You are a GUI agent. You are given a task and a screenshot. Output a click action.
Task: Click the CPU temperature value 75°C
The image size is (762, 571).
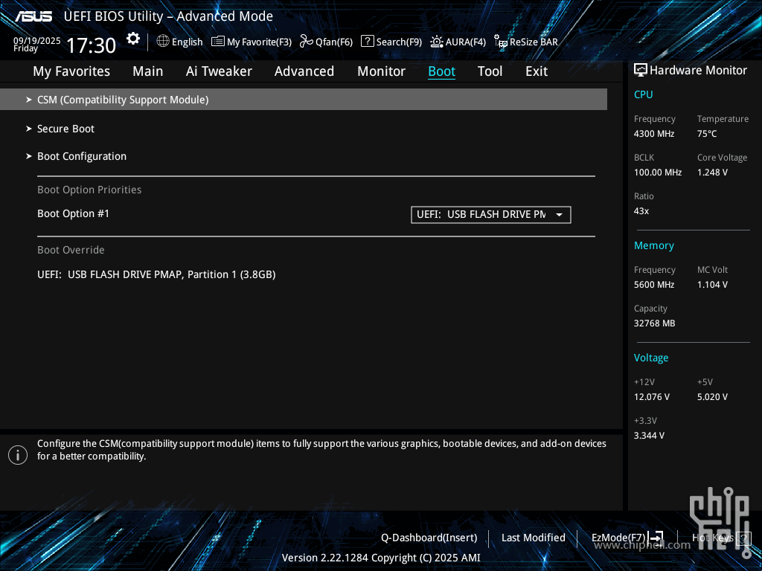(707, 134)
